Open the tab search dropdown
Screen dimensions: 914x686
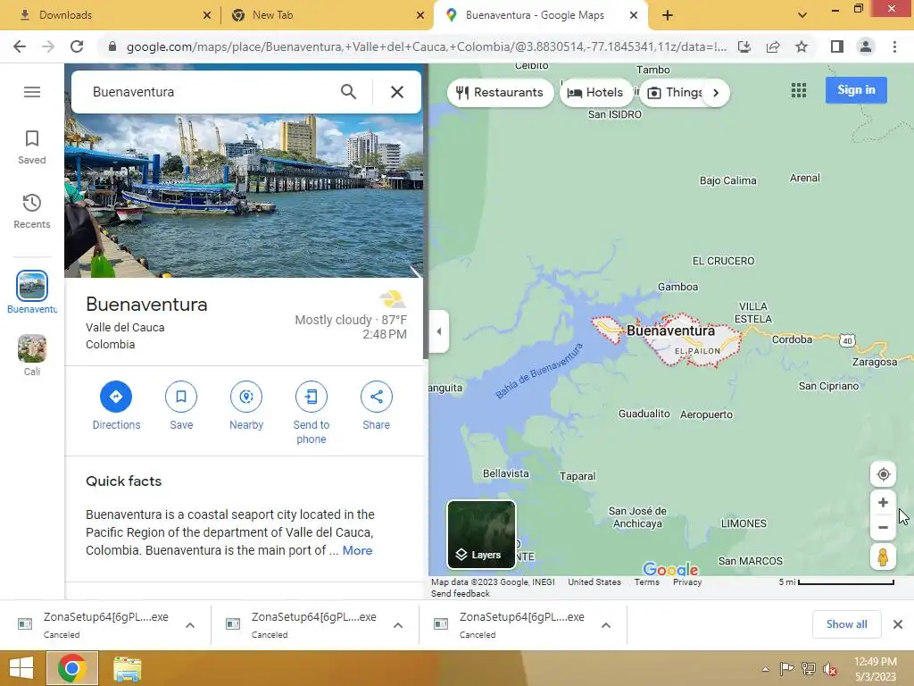(802, 15)
